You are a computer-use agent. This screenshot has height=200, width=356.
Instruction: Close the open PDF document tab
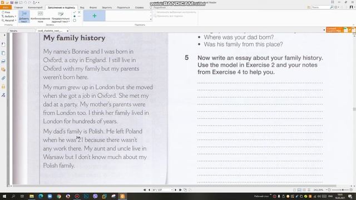point(68,31)
